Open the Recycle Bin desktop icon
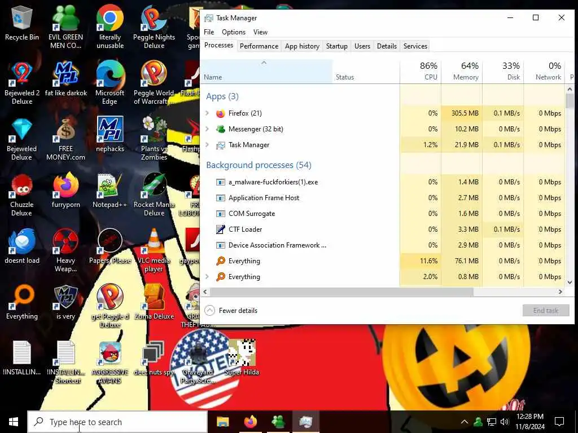This screenshot has width=578, height=433. coord(22,23)
